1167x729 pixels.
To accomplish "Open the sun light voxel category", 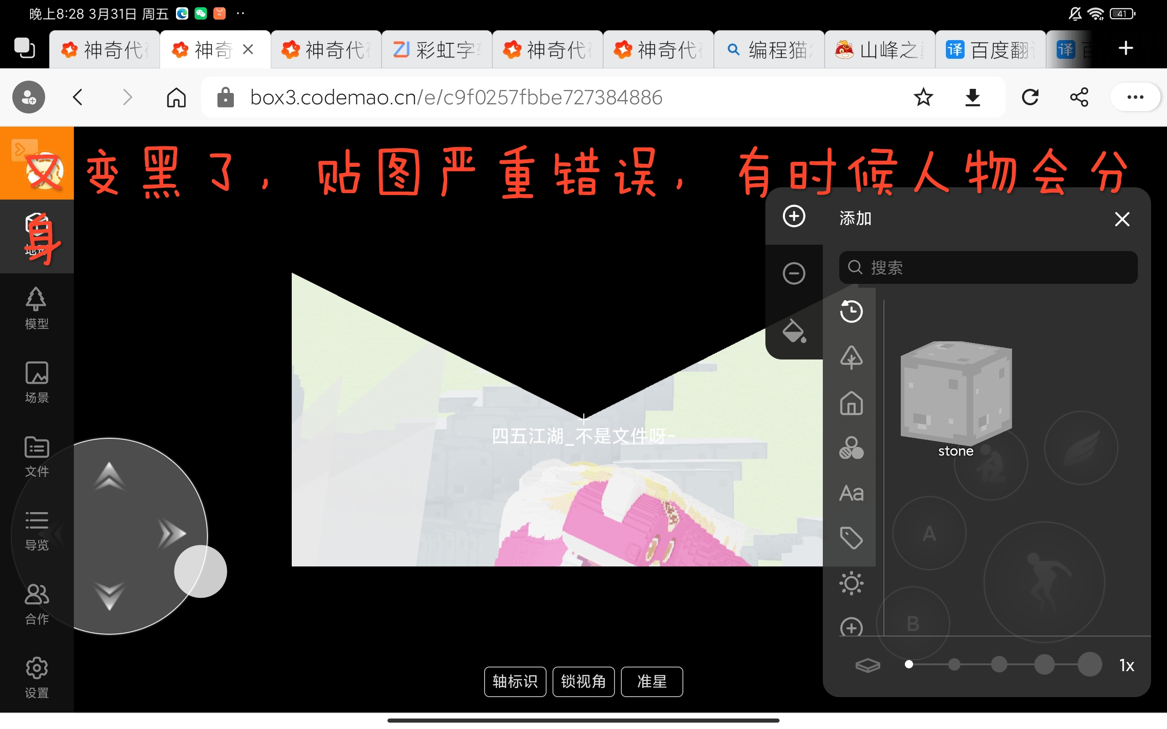I will (x=851, y=583).
